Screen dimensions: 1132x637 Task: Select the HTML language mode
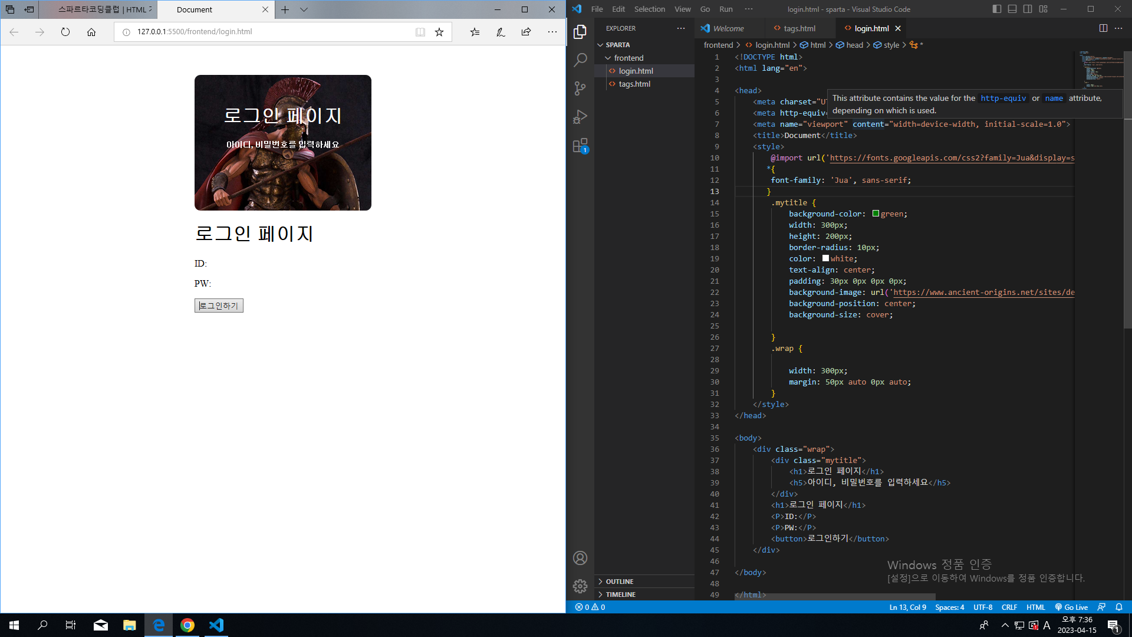point(1035,607)
